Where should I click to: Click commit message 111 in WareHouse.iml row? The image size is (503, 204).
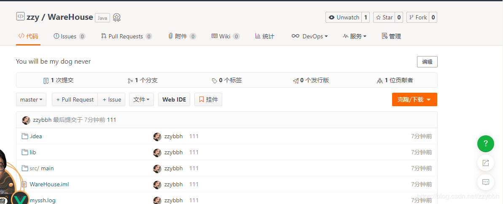click(x=194, y=185)
